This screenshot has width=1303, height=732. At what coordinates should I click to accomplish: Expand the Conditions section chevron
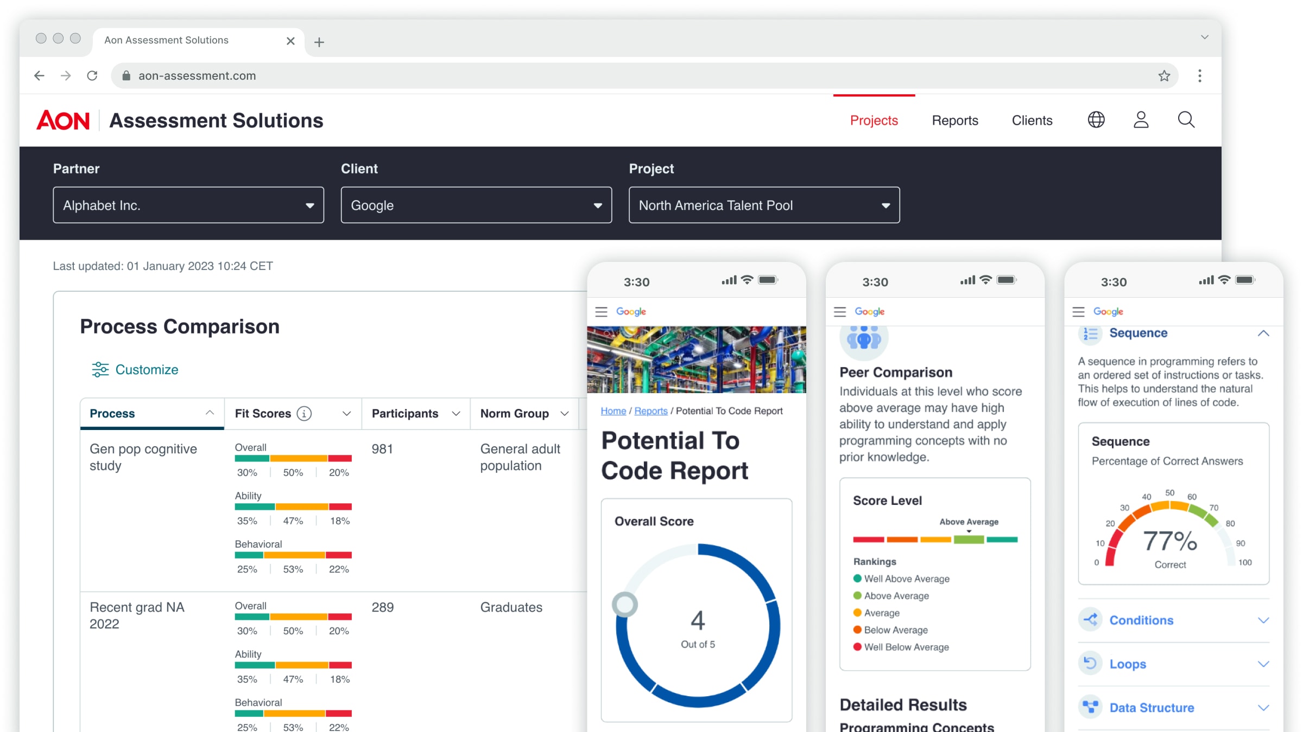tap(1263, 620)
